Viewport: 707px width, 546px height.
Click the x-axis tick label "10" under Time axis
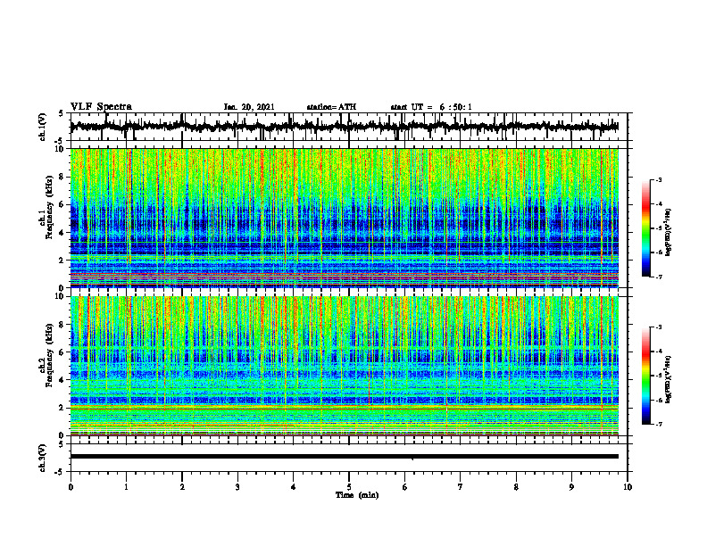[628, 487]
